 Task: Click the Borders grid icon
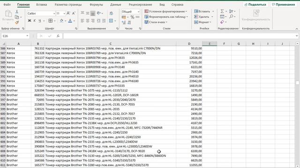click(x=51, y=21)
